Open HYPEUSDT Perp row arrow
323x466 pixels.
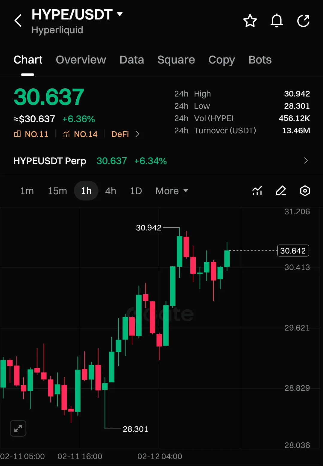click(x=306, y=161)
